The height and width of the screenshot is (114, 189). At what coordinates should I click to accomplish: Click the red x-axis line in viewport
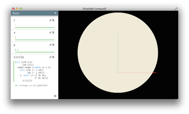pos(138,73)
